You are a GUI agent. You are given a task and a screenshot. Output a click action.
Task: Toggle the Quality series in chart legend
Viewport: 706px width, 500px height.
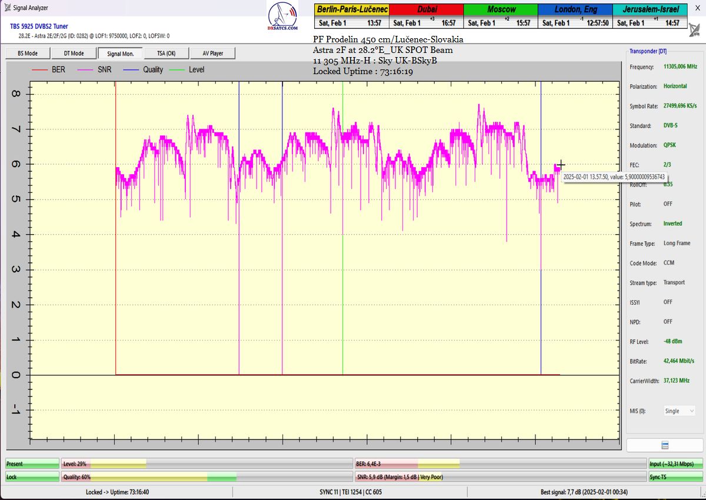[153, 69]
